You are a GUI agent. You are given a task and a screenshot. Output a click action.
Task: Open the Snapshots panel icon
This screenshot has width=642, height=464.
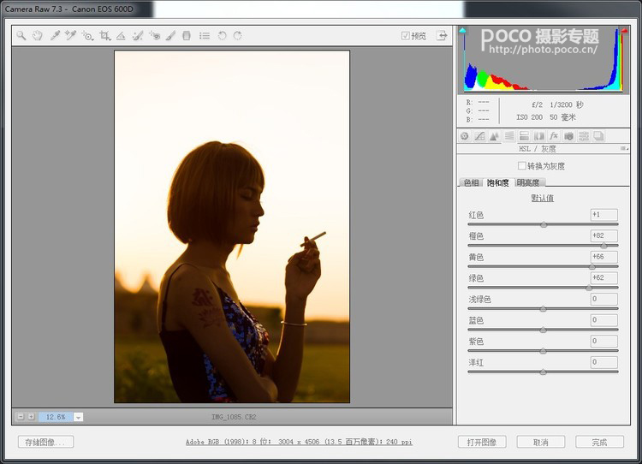click(x=598, y=136)
